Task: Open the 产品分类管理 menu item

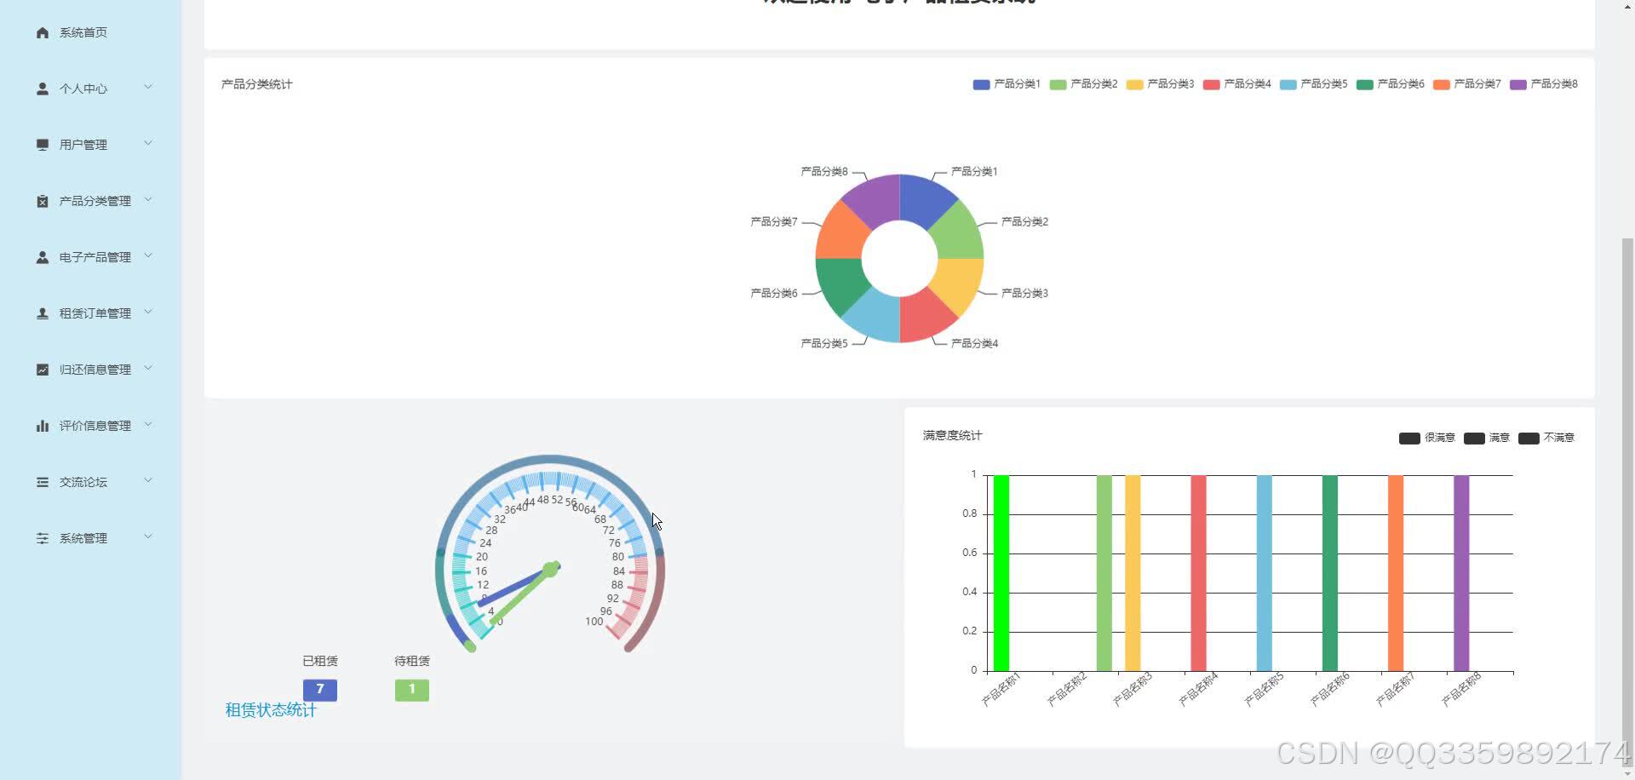Action: pos(90,201)
